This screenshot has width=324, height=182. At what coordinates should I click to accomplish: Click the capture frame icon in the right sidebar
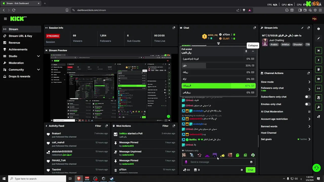click(x=319, y=51)
